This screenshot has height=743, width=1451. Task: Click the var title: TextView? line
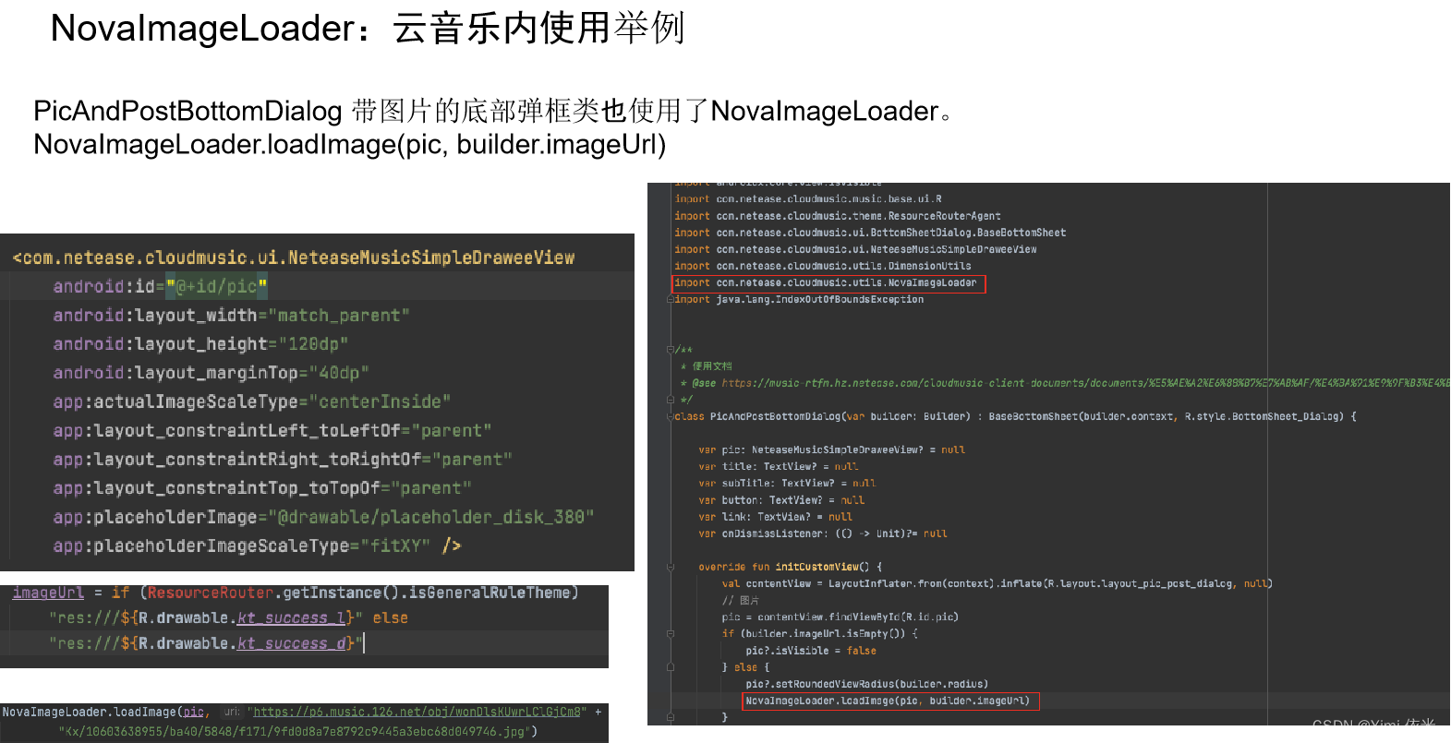[778, 467]
